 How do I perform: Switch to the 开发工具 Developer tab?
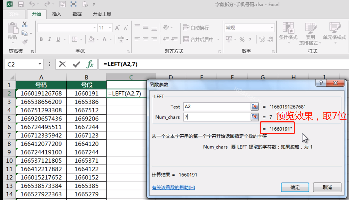pos(102,14)
